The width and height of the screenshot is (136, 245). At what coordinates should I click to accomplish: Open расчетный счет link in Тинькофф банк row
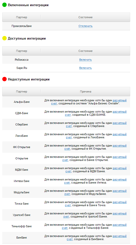120,225
